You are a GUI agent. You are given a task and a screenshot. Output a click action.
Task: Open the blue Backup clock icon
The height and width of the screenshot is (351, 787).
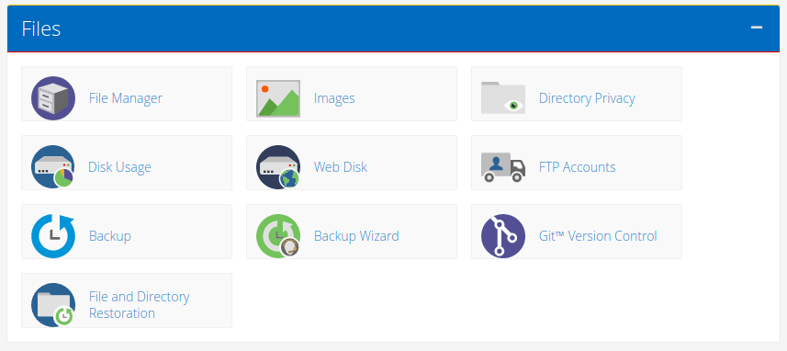pyautogui.click(x=53, y=236)
